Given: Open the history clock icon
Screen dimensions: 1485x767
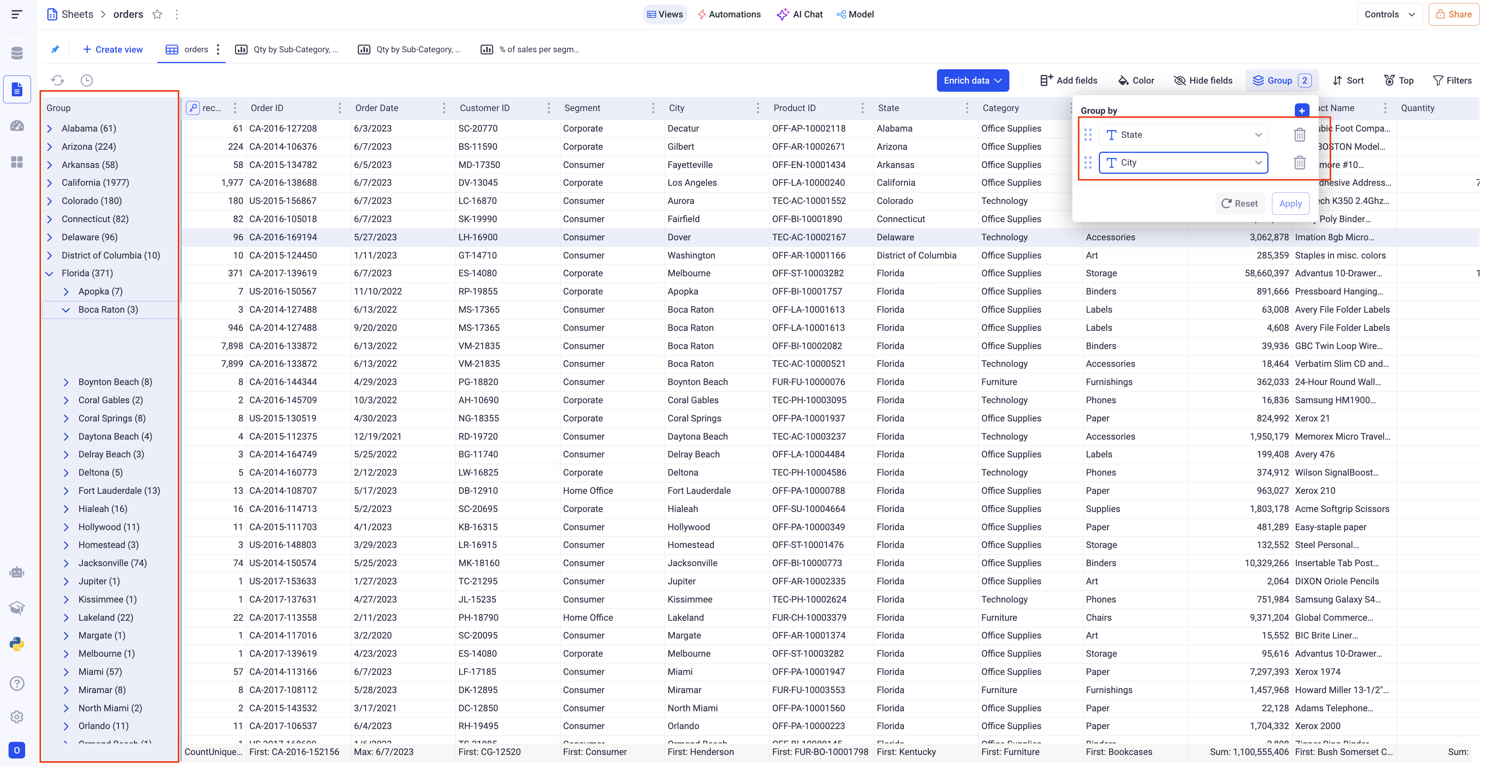Looking at the screenshot, I should (86, 80).
